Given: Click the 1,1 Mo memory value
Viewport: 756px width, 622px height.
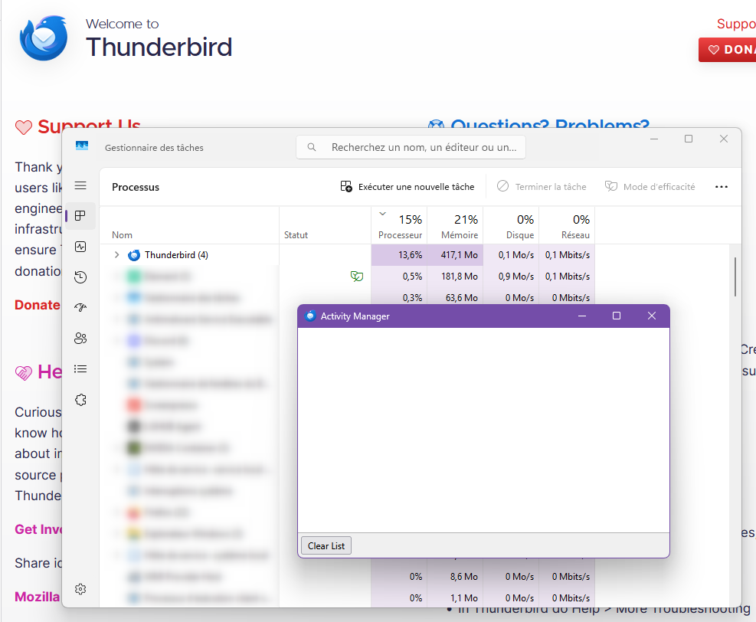Looking at the screenshot, I should 464,598.
